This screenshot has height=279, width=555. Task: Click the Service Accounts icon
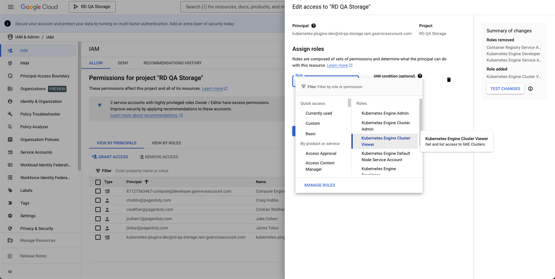click(10, 152)
